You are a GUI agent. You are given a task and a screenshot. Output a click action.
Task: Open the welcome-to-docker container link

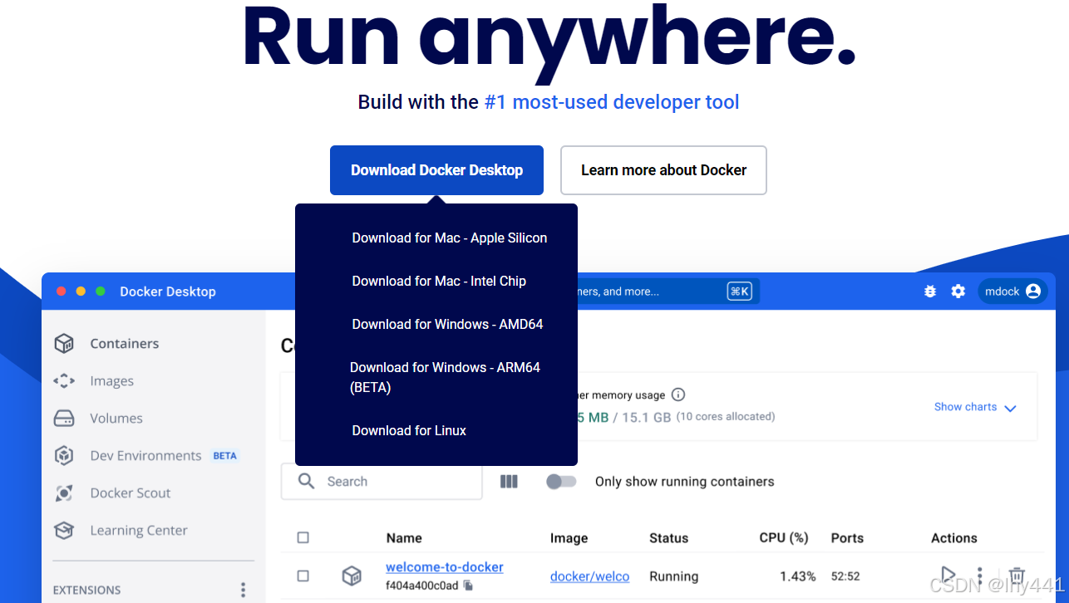point(445,567)
